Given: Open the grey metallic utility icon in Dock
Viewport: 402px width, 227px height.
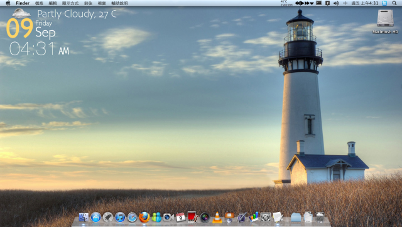Looking at the screenshot, I should coord(266,217).
